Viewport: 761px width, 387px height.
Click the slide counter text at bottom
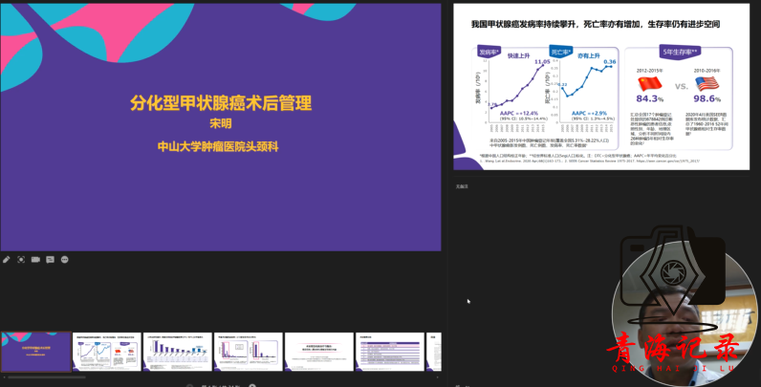221,385
